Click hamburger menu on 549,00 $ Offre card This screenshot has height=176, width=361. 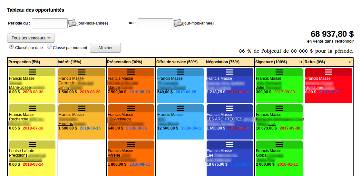[x=180, y=72]
